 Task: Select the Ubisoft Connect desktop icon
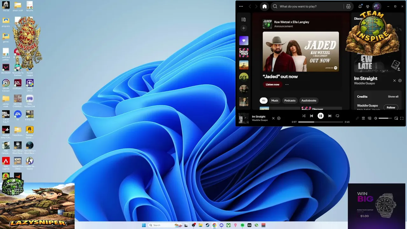point(6,85)
